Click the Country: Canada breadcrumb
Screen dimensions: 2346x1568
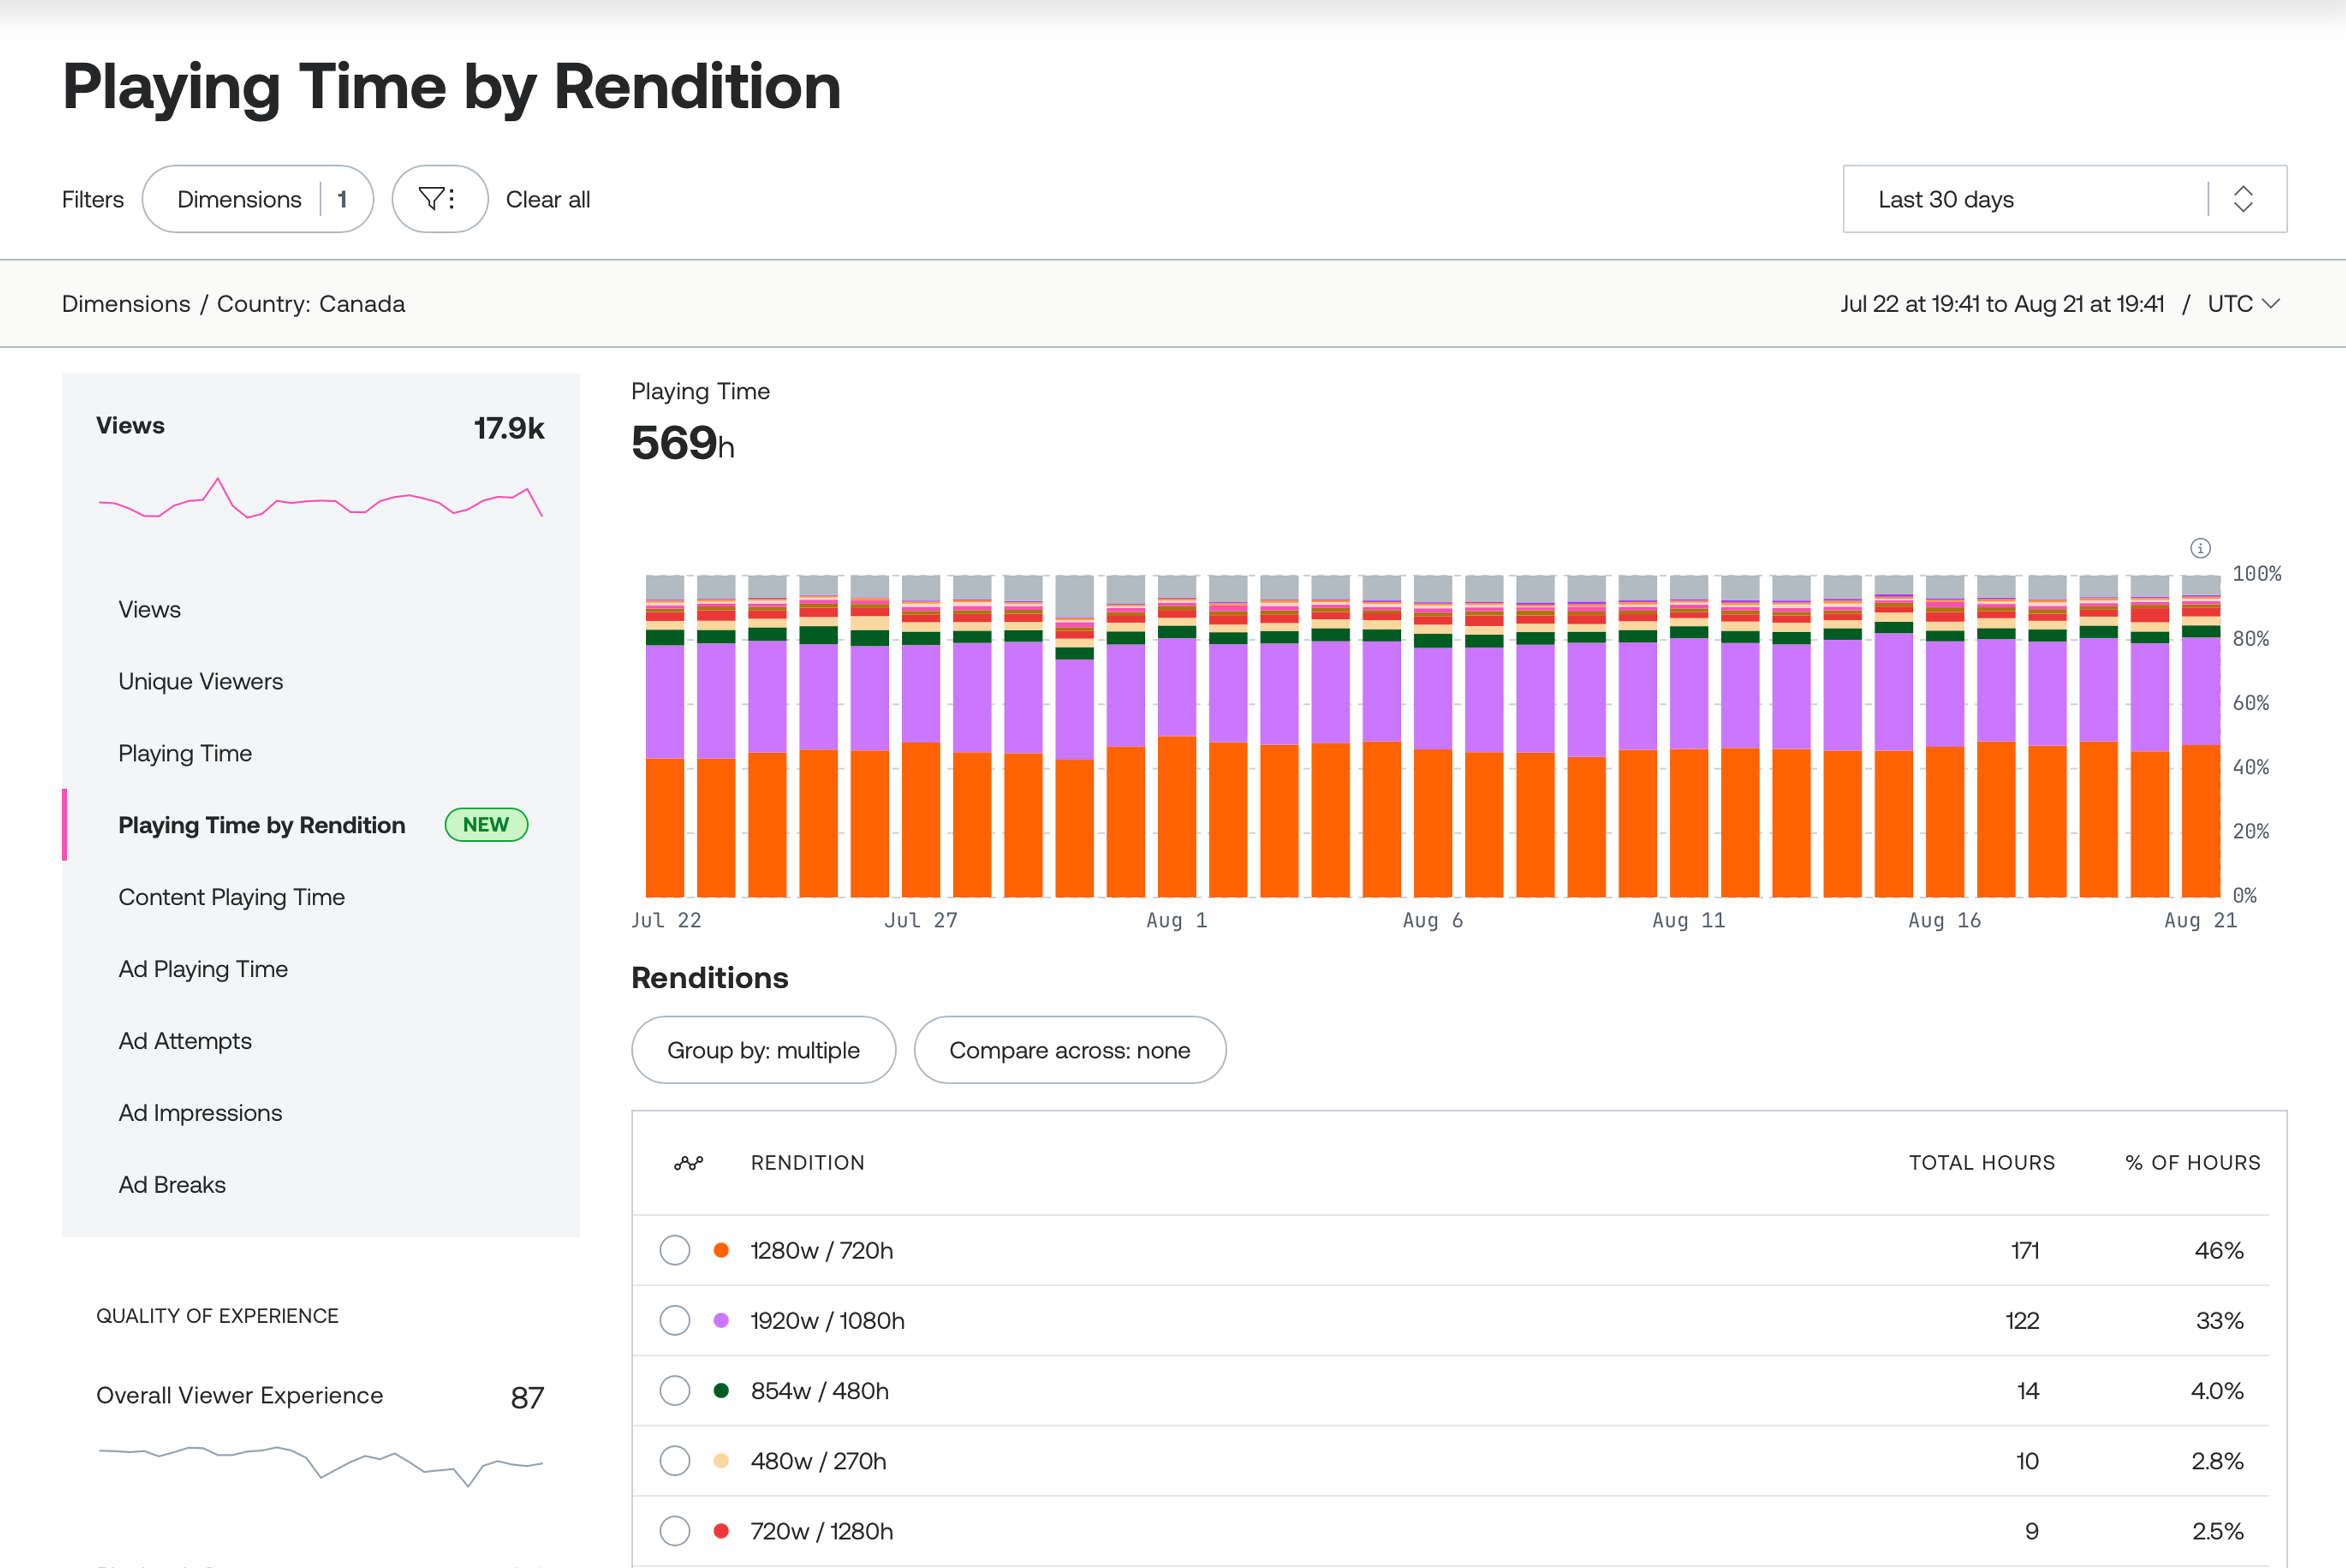coord(311,304)
